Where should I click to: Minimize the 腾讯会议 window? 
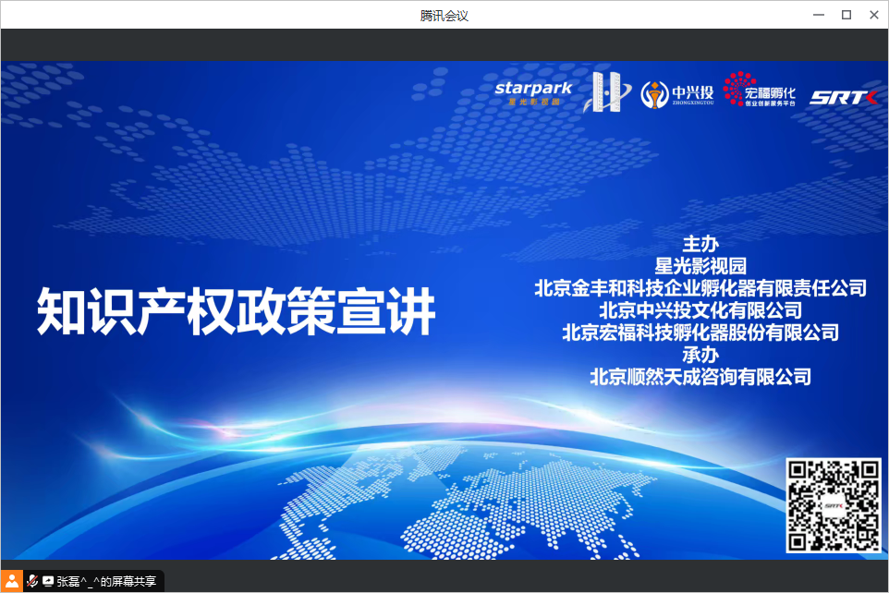pos(819,15)
